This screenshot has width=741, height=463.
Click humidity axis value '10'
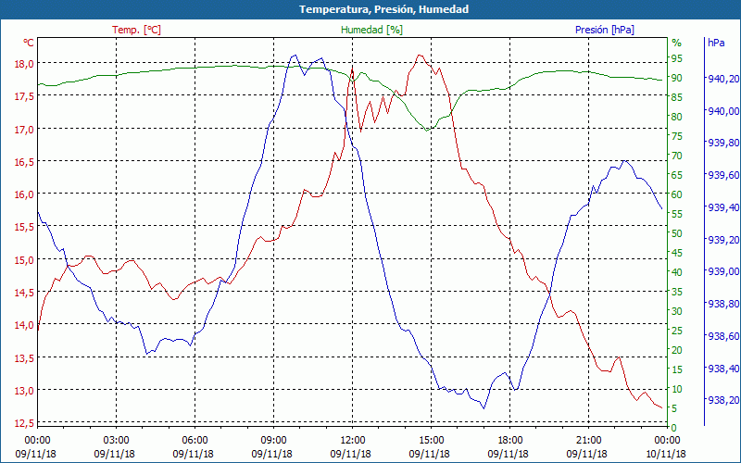(677, 389)
